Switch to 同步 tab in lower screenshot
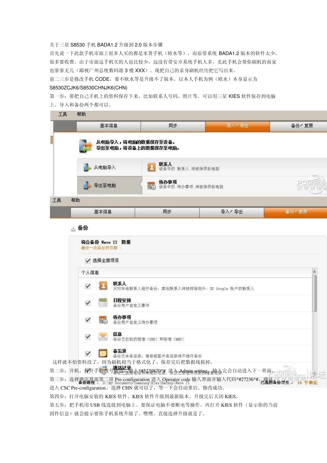This screenshot has height=463, width=327. (x=167, y=212)
